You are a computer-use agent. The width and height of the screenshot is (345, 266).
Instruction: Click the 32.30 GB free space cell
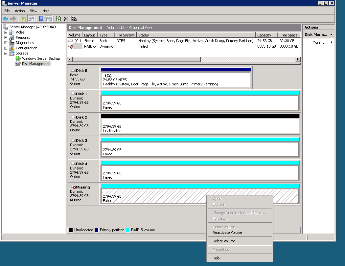pos(287,41)
